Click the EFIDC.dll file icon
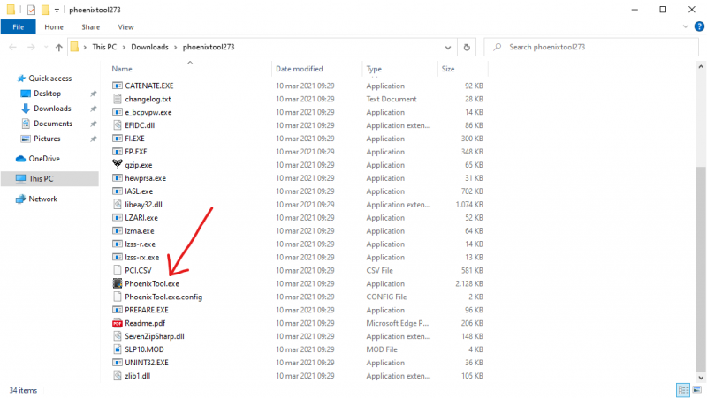This screenshot has height=398, width=707. point(118,125)
